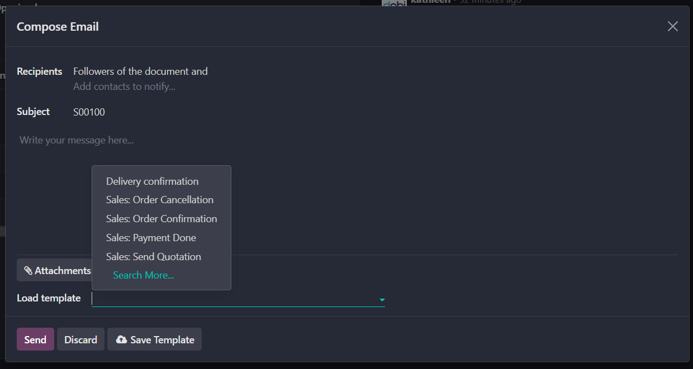Screen dimensions: 693x369
Task: Click the Add contacts to notify field
Action: [x=125, y=87]
